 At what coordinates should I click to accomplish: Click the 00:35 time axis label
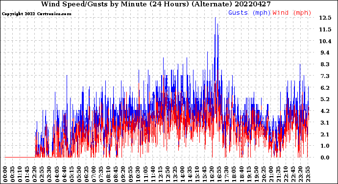pyautogui.click(x=13, y=174)
